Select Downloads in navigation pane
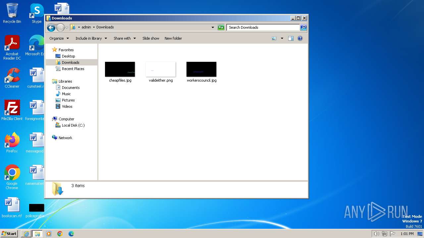 71,62
